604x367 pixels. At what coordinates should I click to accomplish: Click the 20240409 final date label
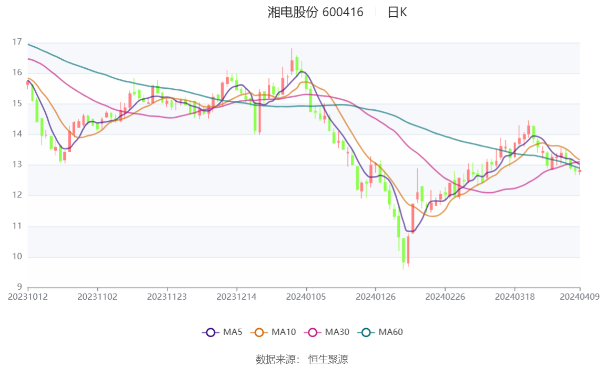coord(580,297)
